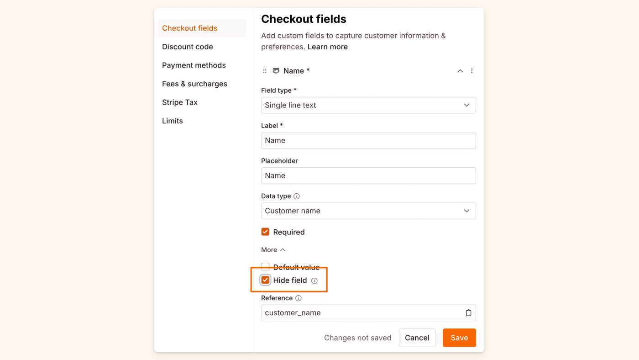The image size is (639, 360).
Task: Open the three-dot menu for Name field
Action: click(472, 71)
